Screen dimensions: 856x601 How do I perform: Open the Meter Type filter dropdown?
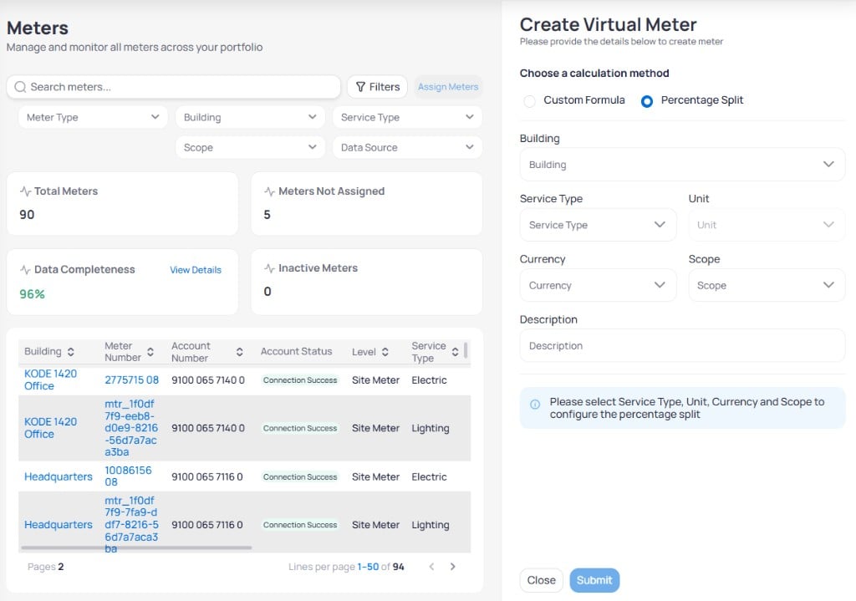pyautogui.click(x=93, y=117)
